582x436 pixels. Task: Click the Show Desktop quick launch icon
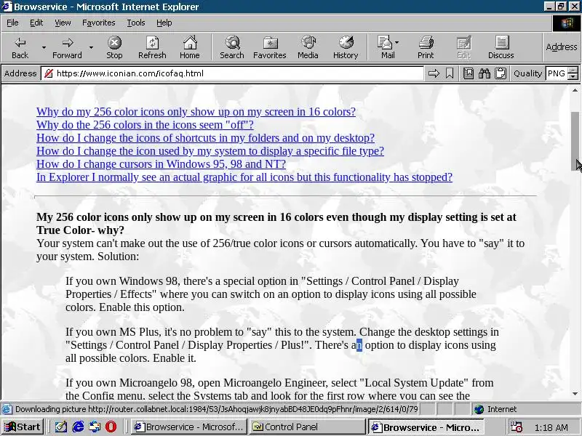61,427
